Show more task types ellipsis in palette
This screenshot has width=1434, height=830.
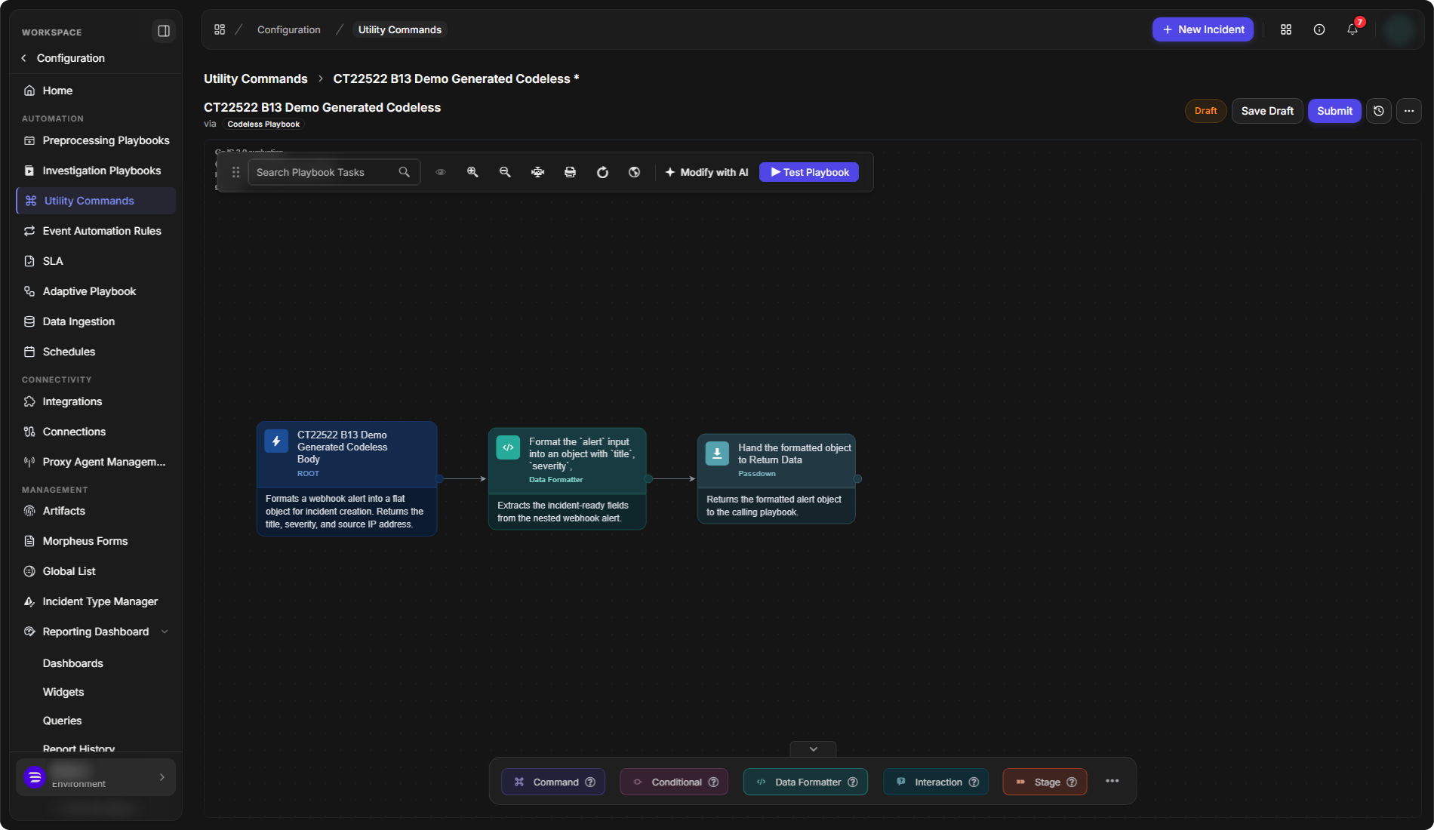[x=1112, y=781]
